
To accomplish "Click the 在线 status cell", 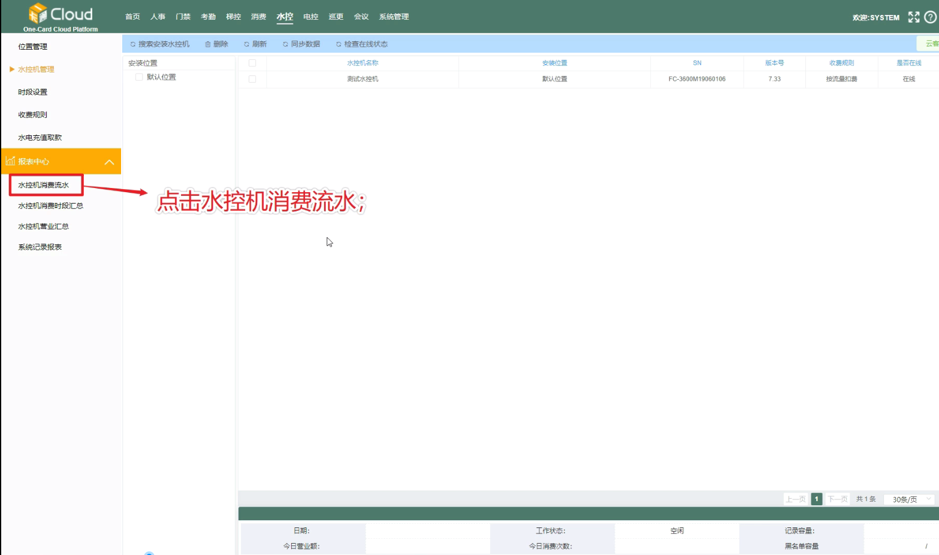I will (908, 79).
